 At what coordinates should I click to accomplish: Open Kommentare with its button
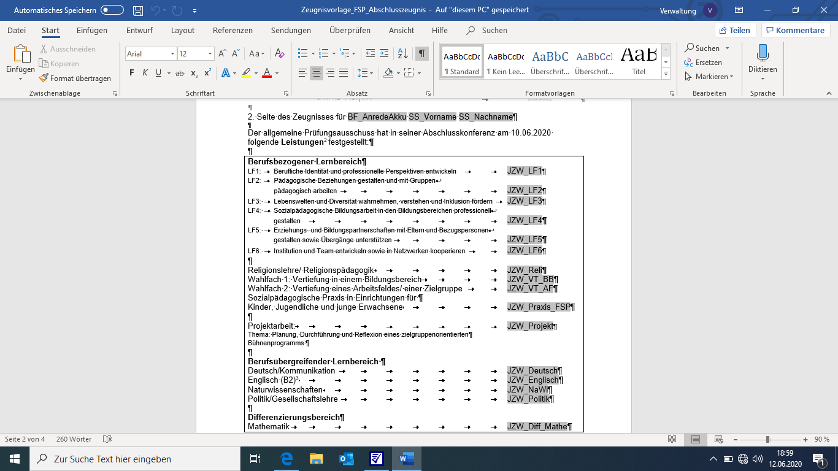(795, 30)
